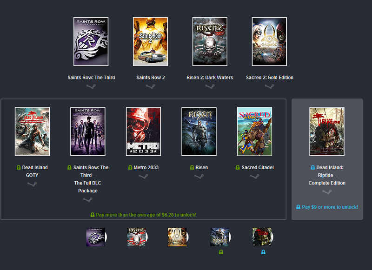Click the blue lock icon beside Dead Island: Riptide
The height and width of the screenshot is (270, 372).
tap(312, 167)
